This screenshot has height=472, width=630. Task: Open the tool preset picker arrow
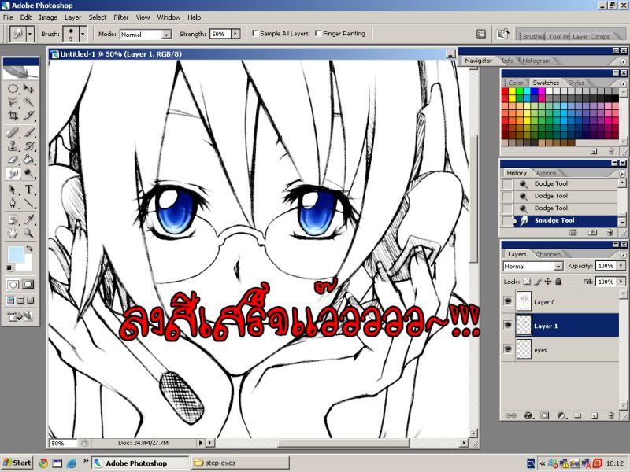30,34
